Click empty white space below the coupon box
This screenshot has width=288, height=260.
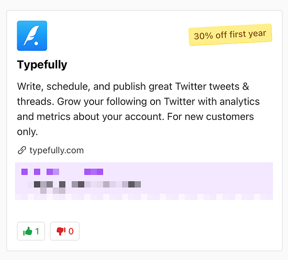(x=144, y=211)
